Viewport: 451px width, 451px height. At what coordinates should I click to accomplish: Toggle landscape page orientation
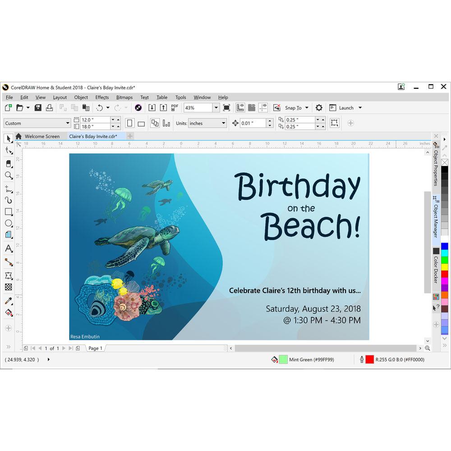(141, 123)
